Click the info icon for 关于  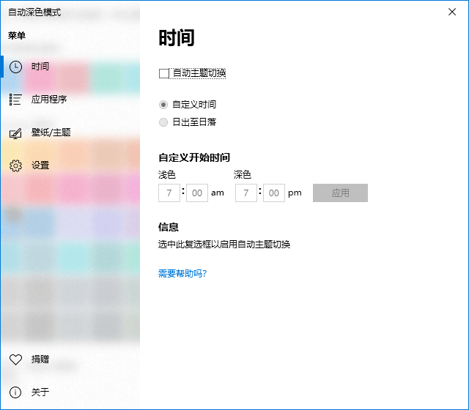pos(15,392)
